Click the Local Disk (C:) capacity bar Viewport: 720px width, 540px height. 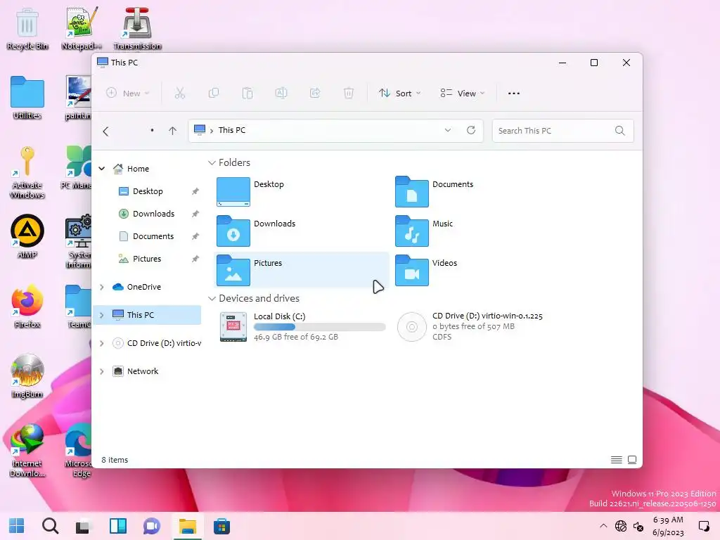(x=320, y=327)
